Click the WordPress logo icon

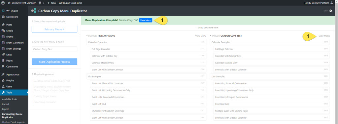point(3,3)
